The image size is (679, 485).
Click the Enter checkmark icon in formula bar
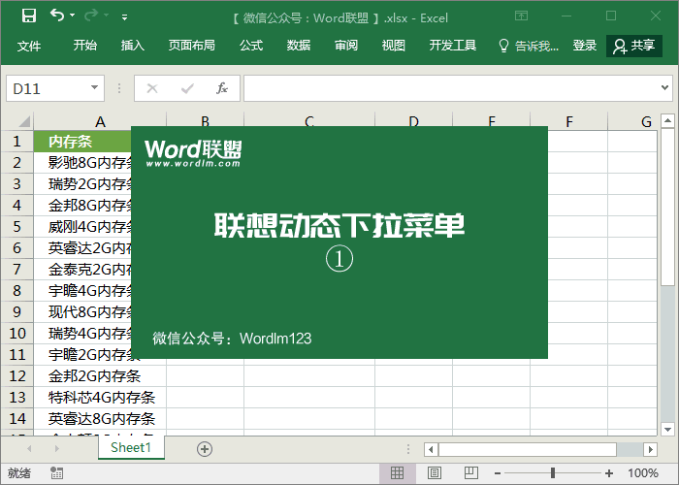point(187,88)
